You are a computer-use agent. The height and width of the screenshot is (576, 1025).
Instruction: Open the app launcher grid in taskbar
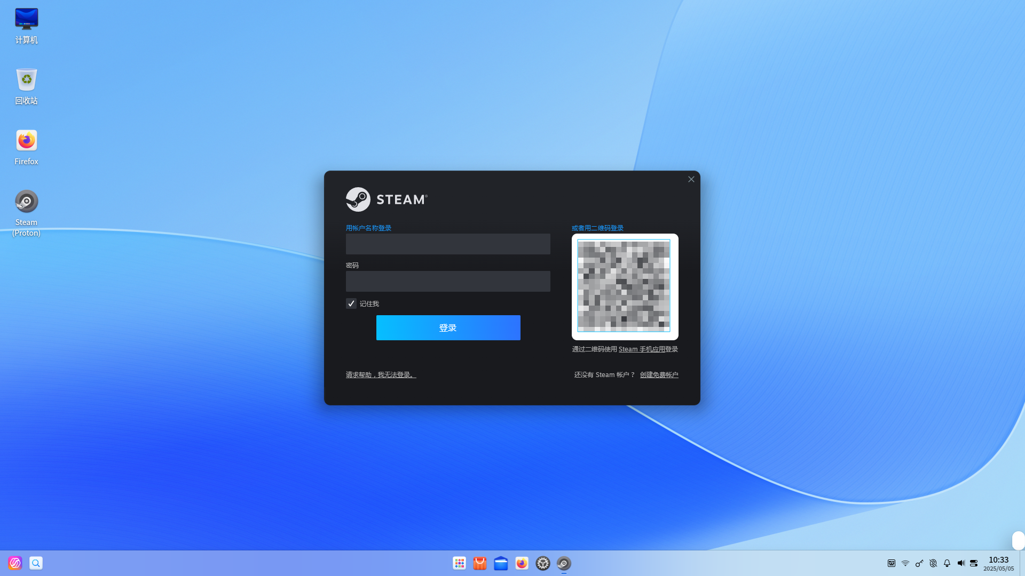pos(459,563)
